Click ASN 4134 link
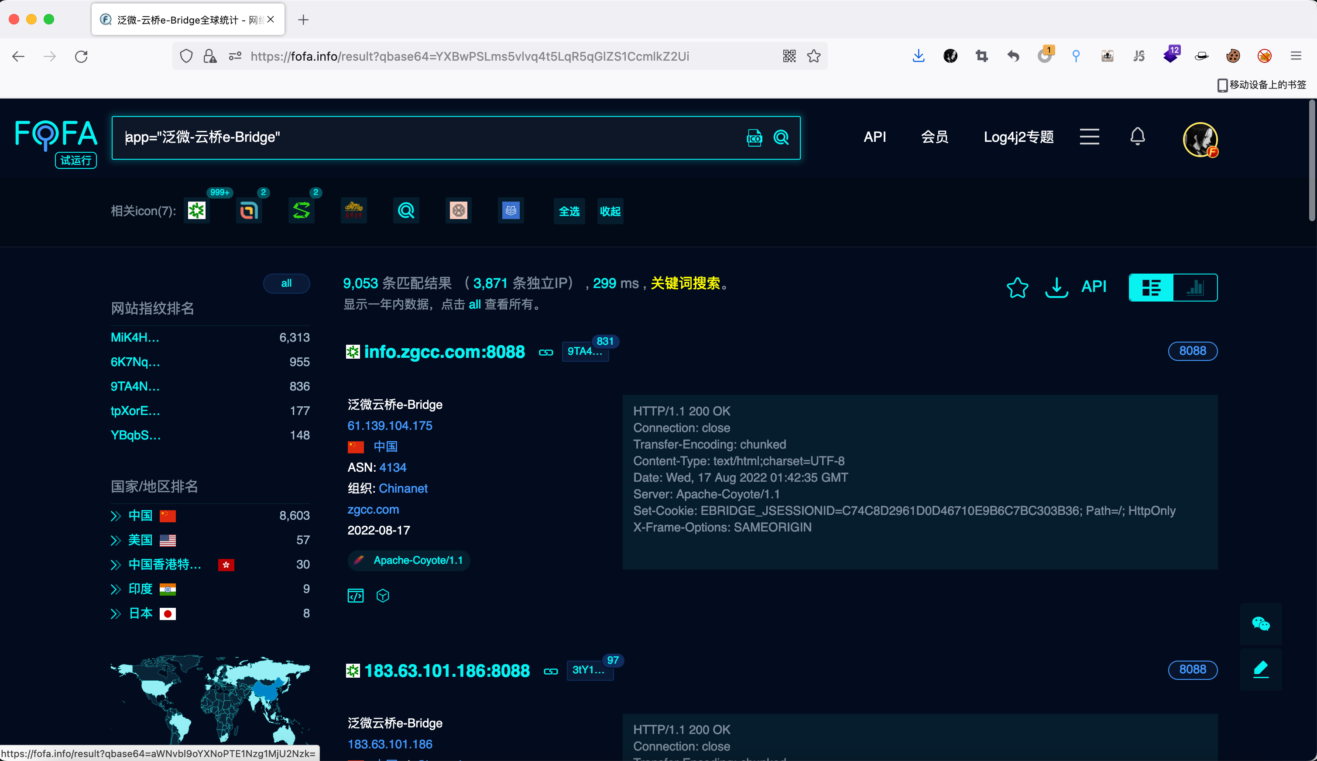Screen dimensions: 1317x761 [393, 468]
